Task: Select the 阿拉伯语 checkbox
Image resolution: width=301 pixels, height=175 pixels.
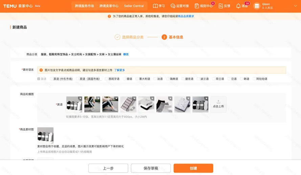Action: coord(254,79)
